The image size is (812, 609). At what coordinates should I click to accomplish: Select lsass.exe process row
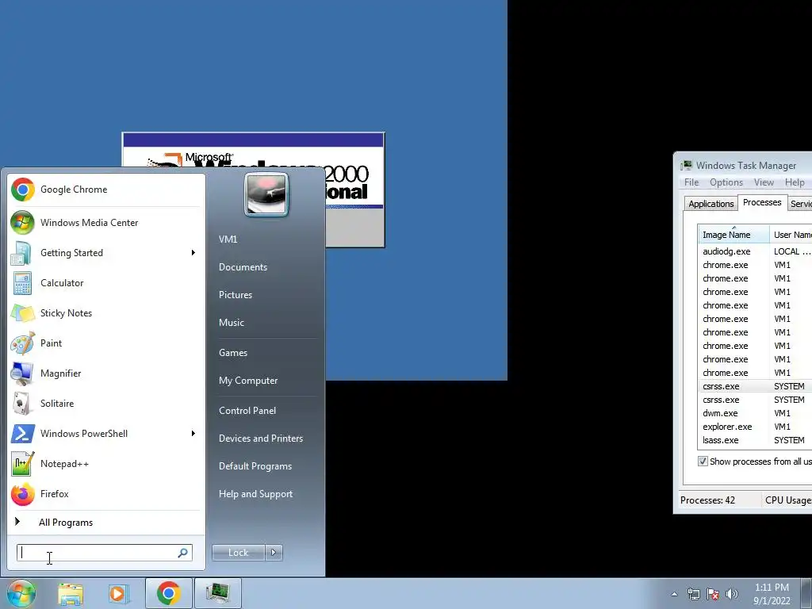pyautogui.click(x=755, y=440)
